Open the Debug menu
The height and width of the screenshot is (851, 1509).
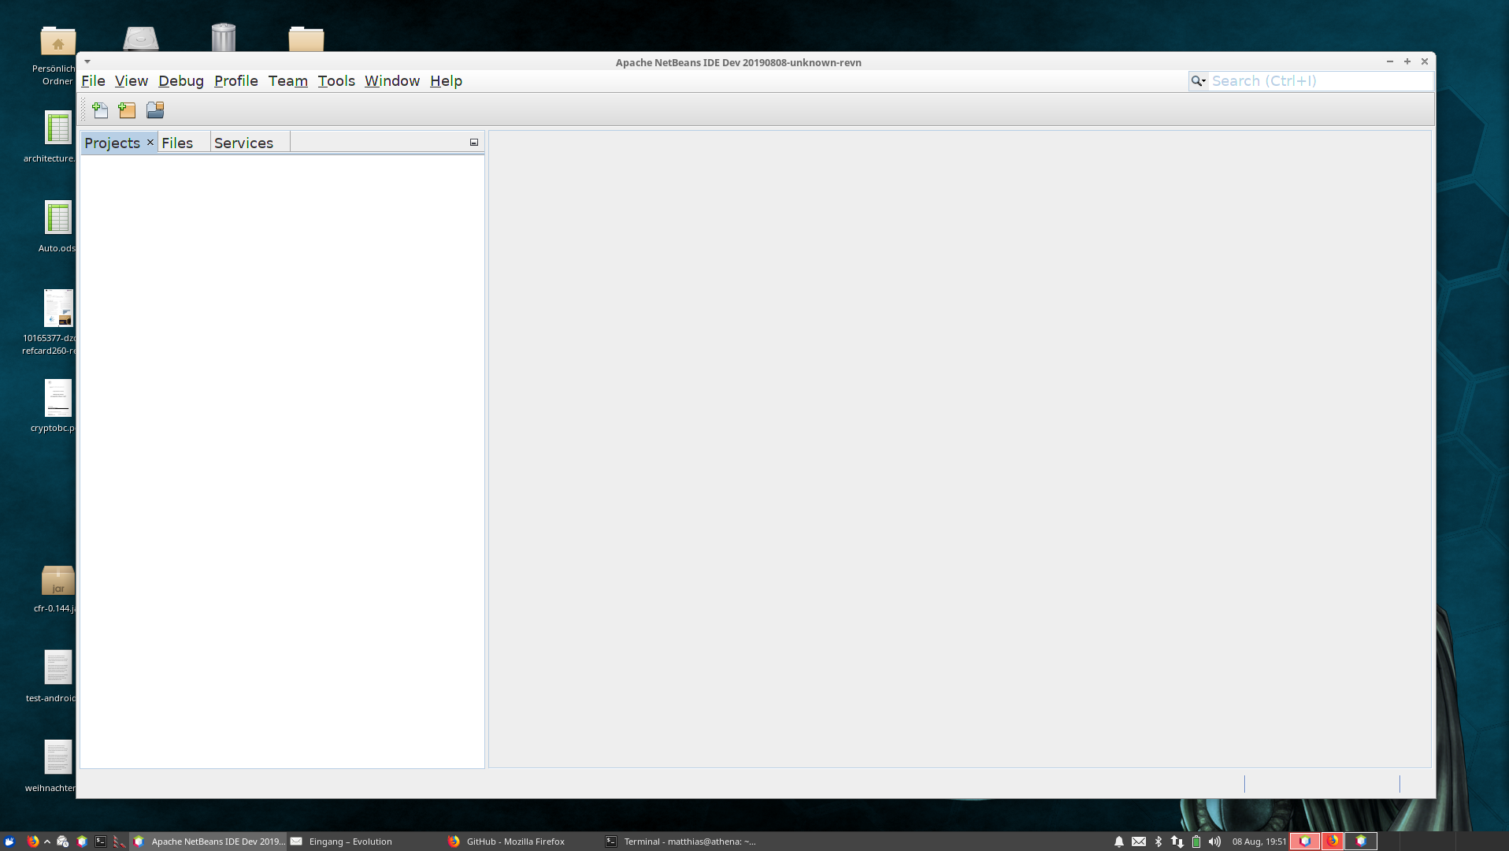[x=181, y=81]
